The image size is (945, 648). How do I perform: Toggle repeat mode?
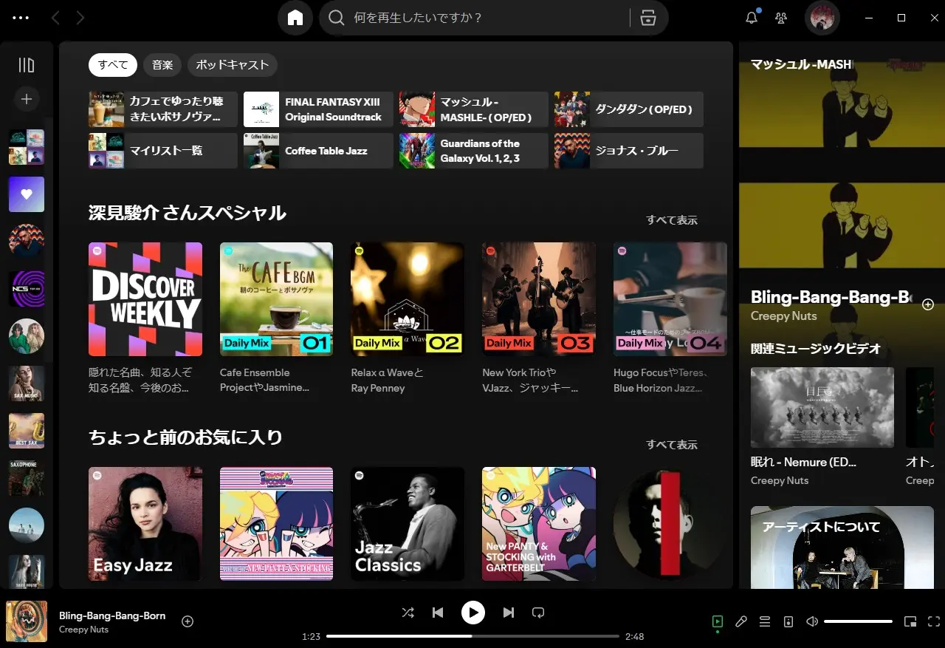tap(538, 613)
